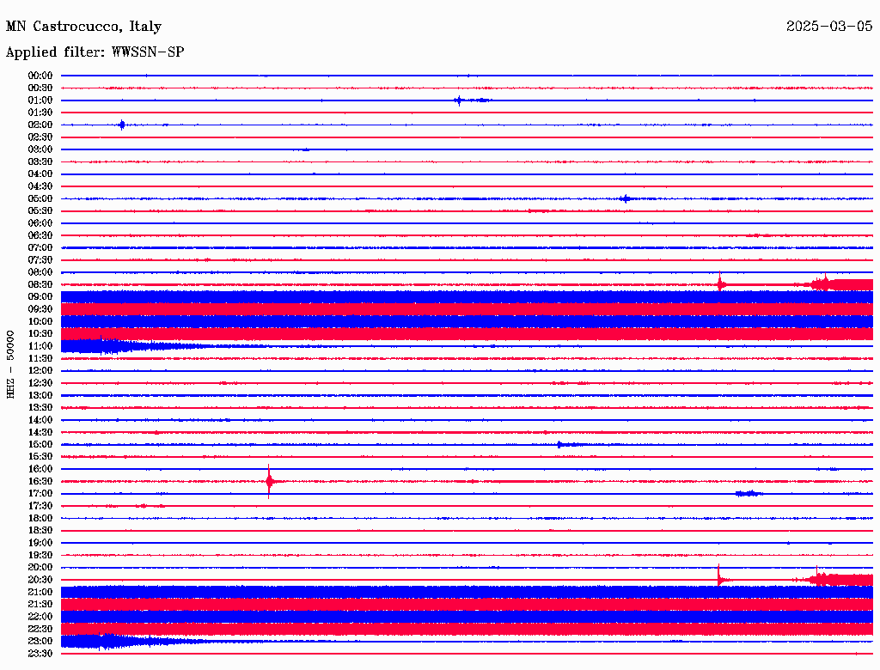Click the 08:00 time label
880x670 pixels.
tap(40, 272)
